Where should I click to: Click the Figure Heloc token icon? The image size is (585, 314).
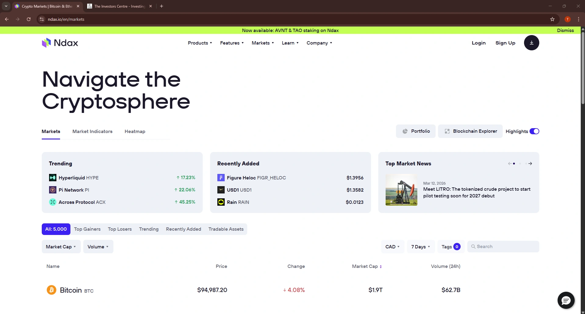pyautogui.click(x=221, y=178)
